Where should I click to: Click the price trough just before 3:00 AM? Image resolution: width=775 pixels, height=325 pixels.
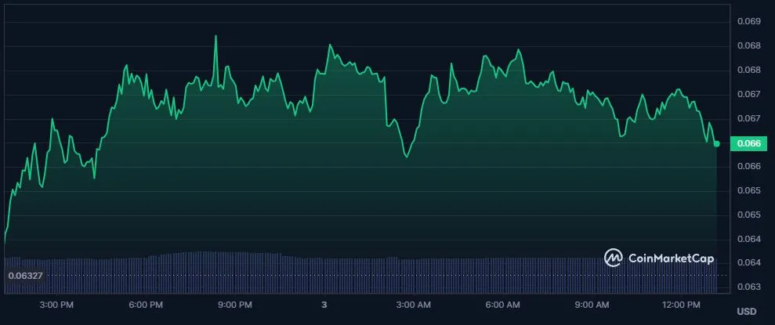tap(406, 156)
